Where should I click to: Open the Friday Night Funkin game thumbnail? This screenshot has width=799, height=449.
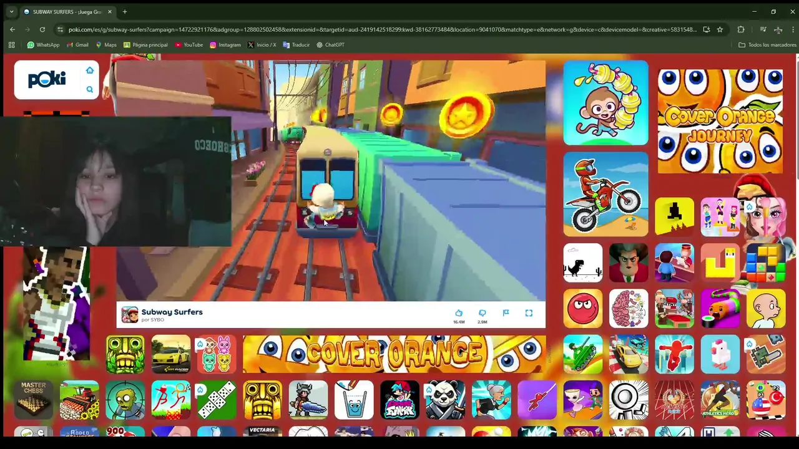pos(399,400)
